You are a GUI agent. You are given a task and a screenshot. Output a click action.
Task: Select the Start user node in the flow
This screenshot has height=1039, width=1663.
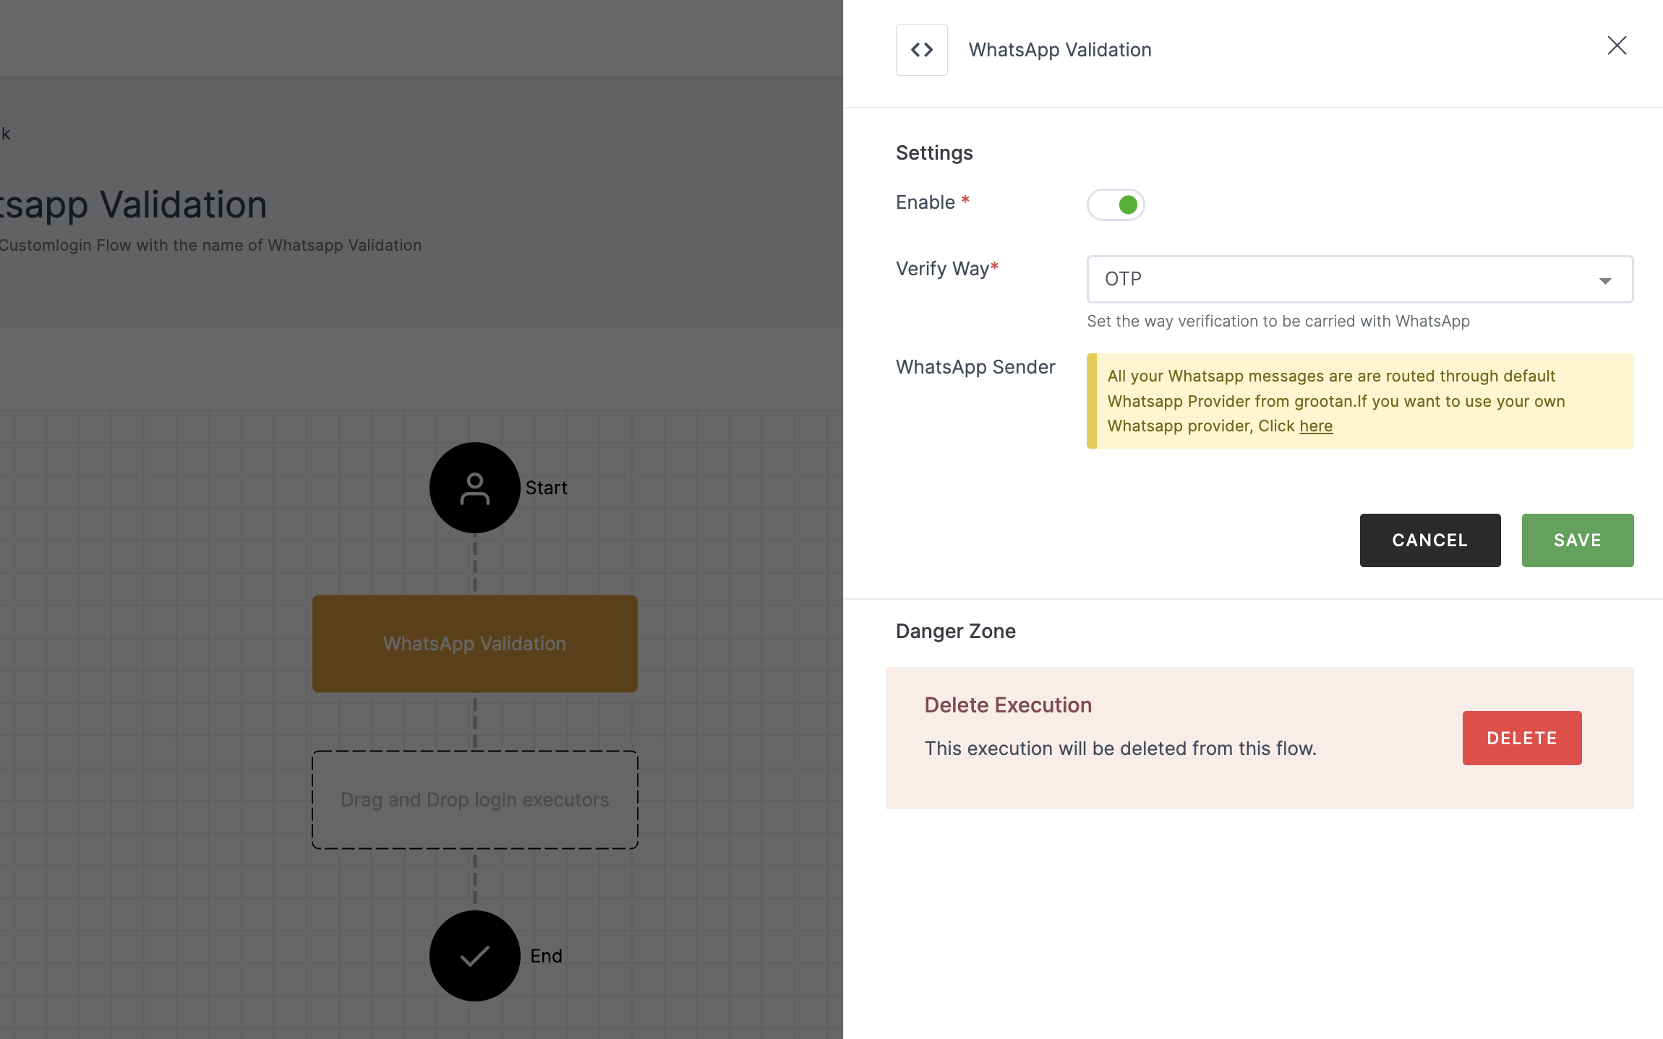point(475,488)
